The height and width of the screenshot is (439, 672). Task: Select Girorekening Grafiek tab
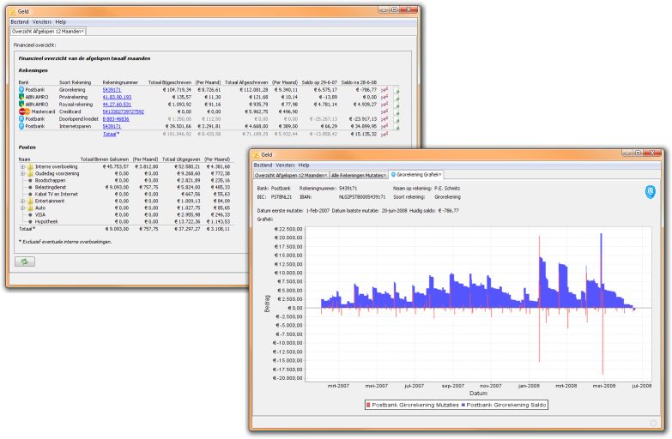click(x=418, y=175)
